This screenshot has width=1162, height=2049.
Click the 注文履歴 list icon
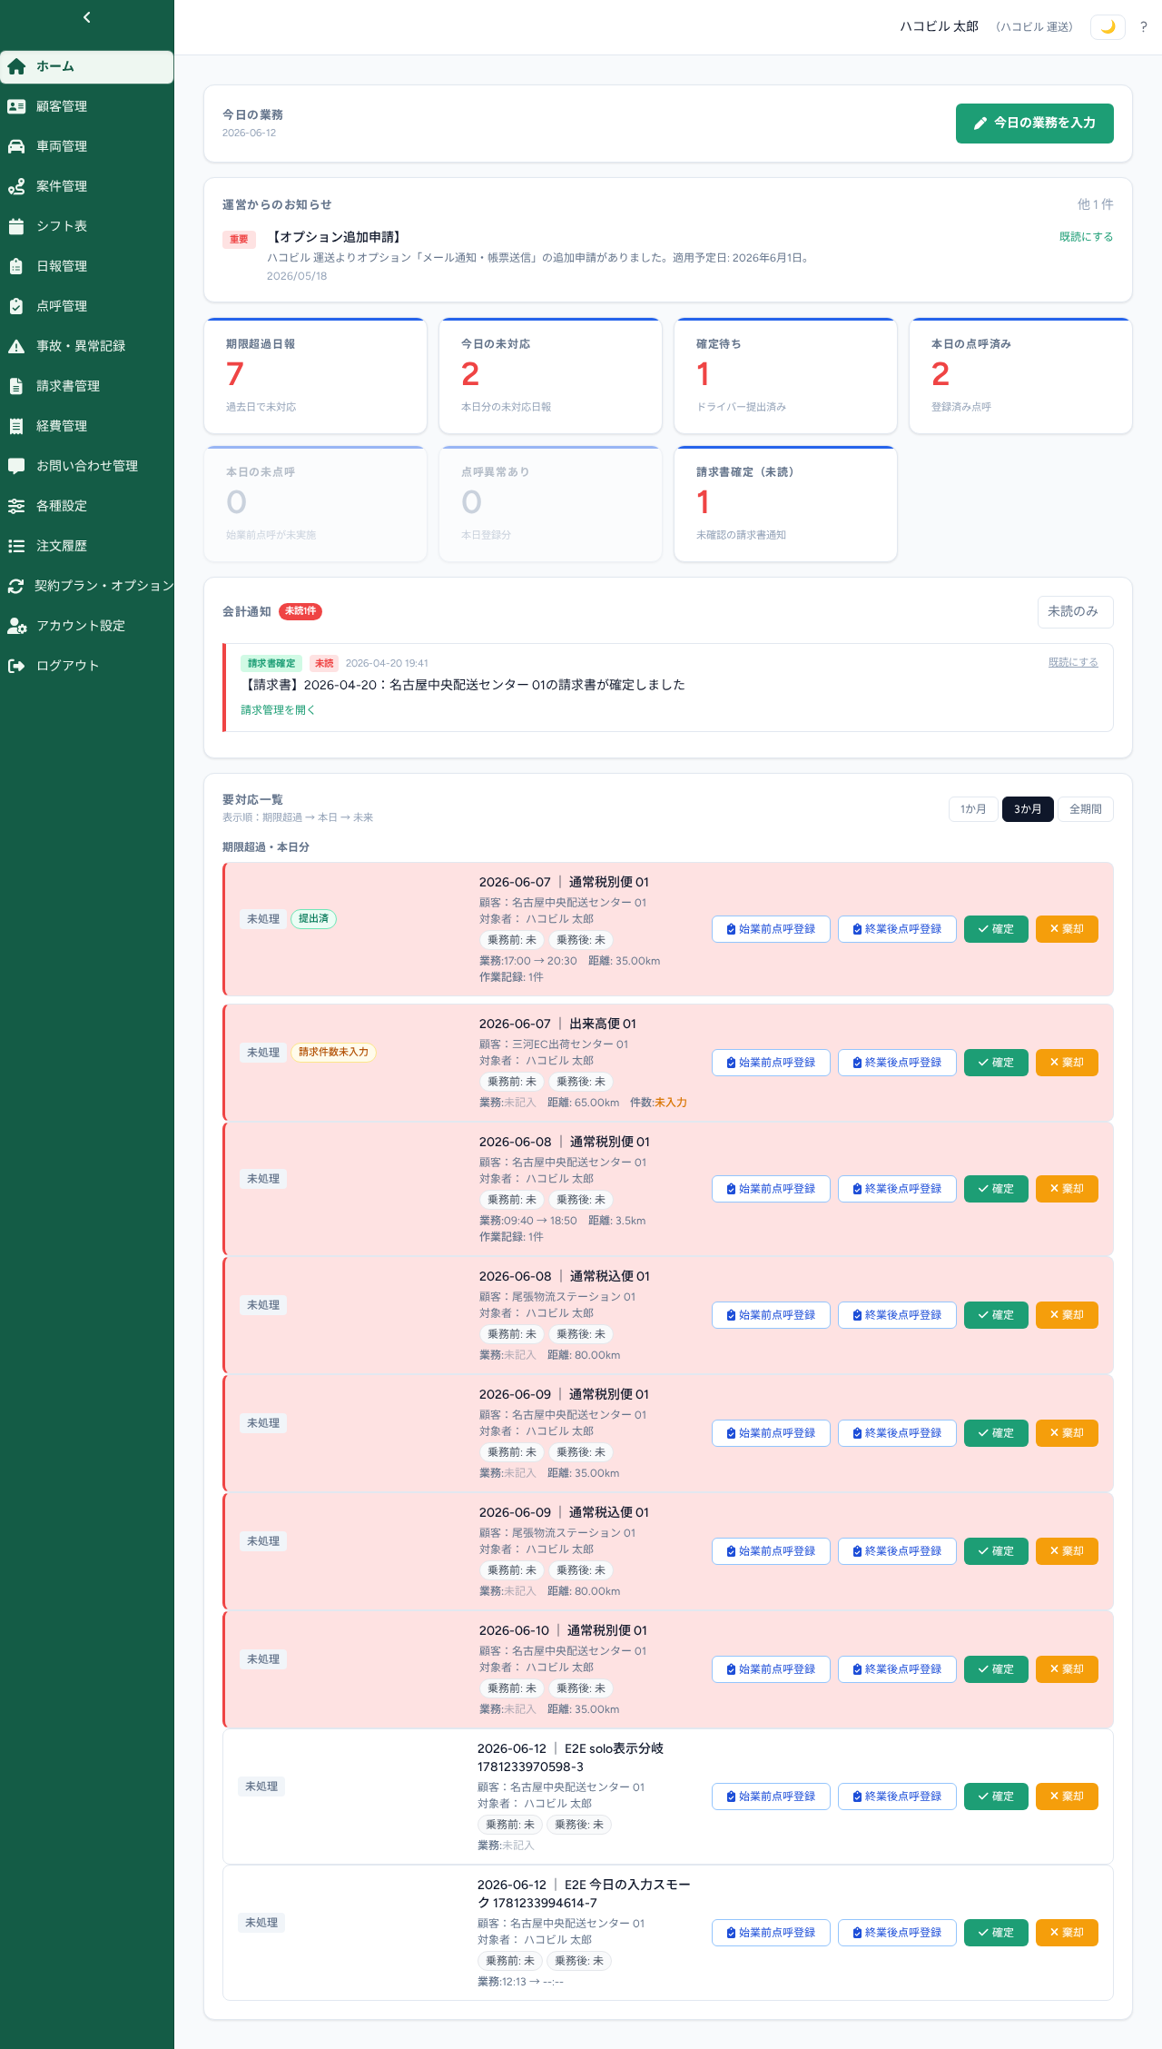click(16, 546)
